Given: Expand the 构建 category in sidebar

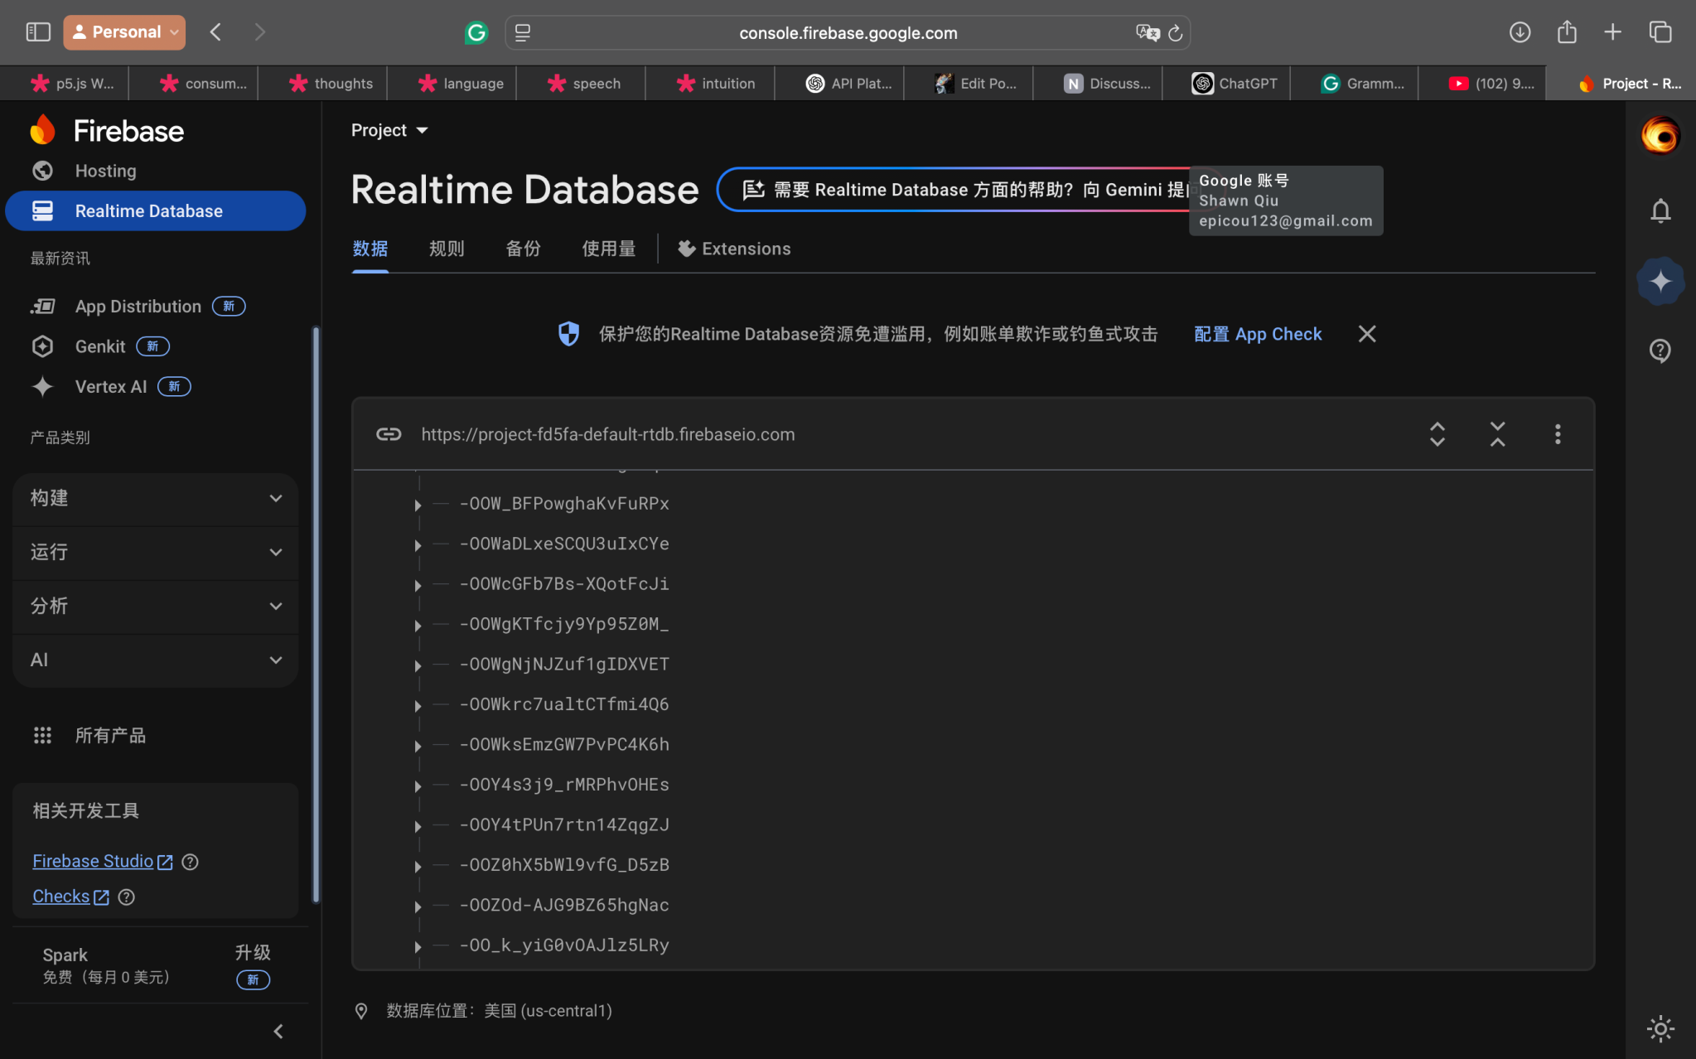Looking at the screenshot, I should pyautogui.click(x=156, y=498).
